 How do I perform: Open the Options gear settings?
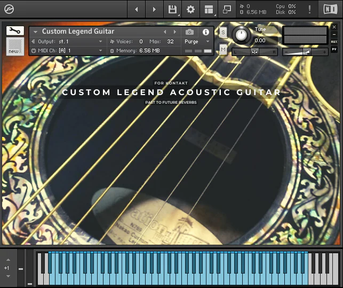[190, 9]
